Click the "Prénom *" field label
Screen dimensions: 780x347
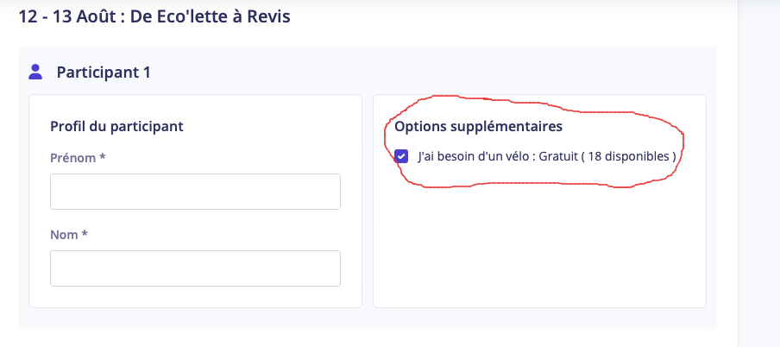(79, 158)
